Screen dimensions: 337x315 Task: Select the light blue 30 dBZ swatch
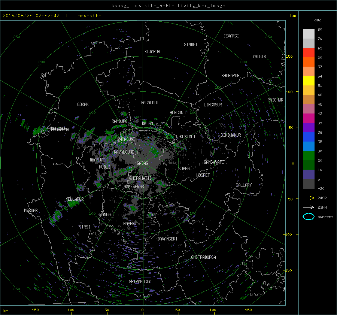[309, 146]
